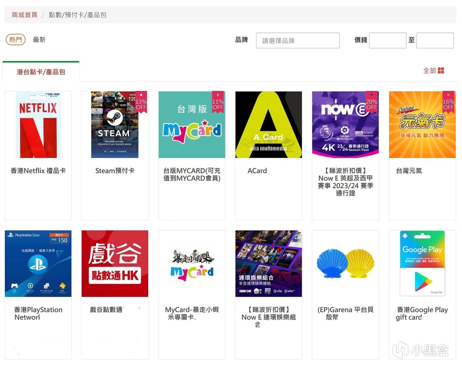Click the MyCard-暴走小蝦米專屬卡 title
This screenshot has width=462, height=368.
coord(192,313)
